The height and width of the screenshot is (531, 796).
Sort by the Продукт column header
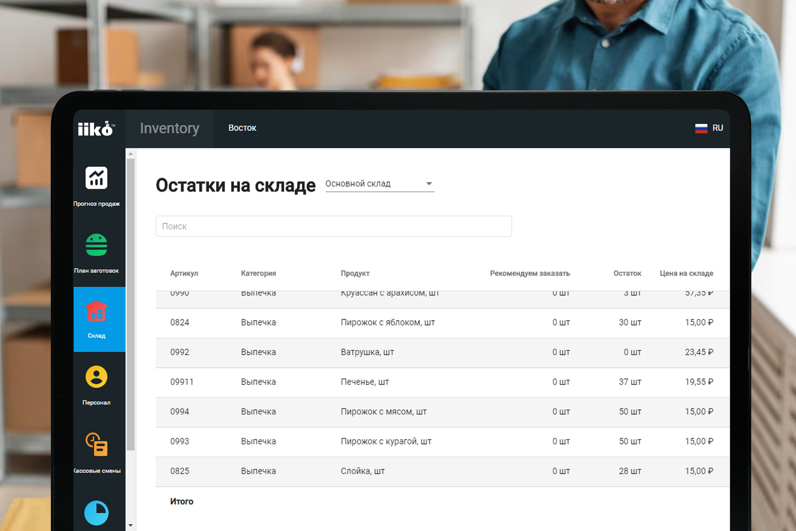click(355, 274)
